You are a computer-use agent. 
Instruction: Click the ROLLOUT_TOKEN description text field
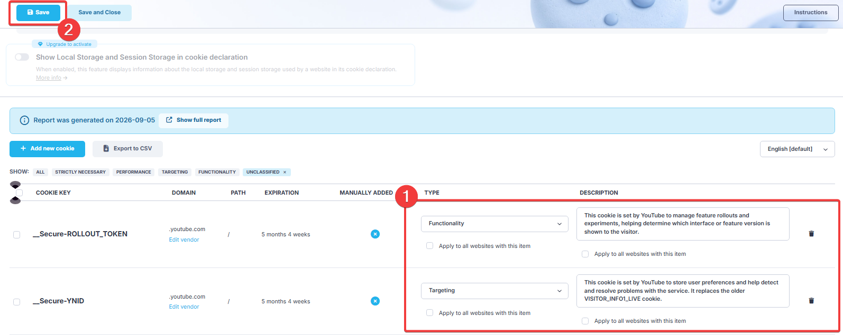point(683,224)
